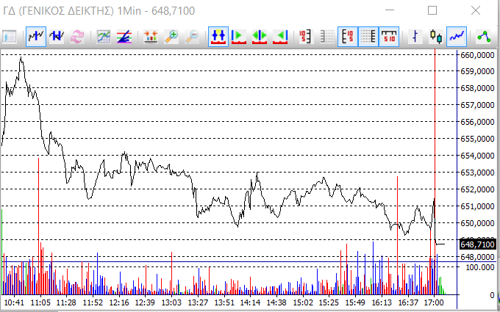Click the green connected nodes icon

click(483, 37)
